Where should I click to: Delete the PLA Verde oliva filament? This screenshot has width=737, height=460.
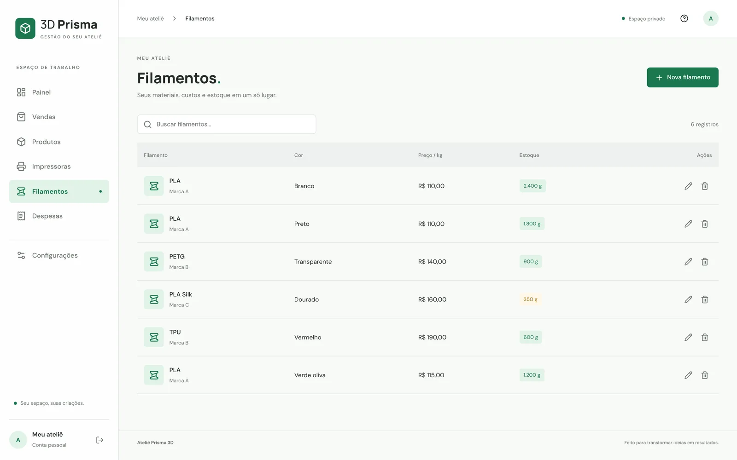coord(705,375)
